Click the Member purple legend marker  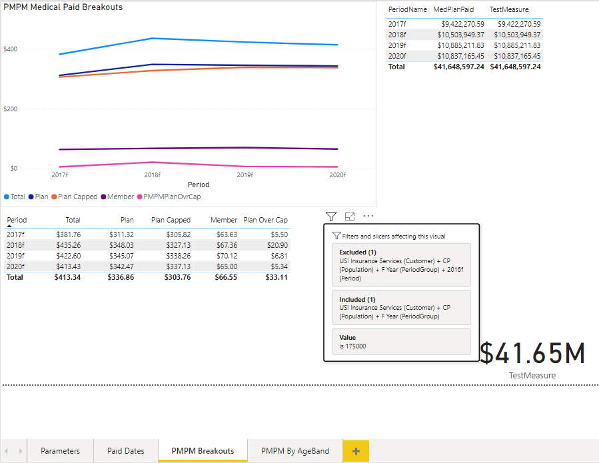tap(103, 197)
